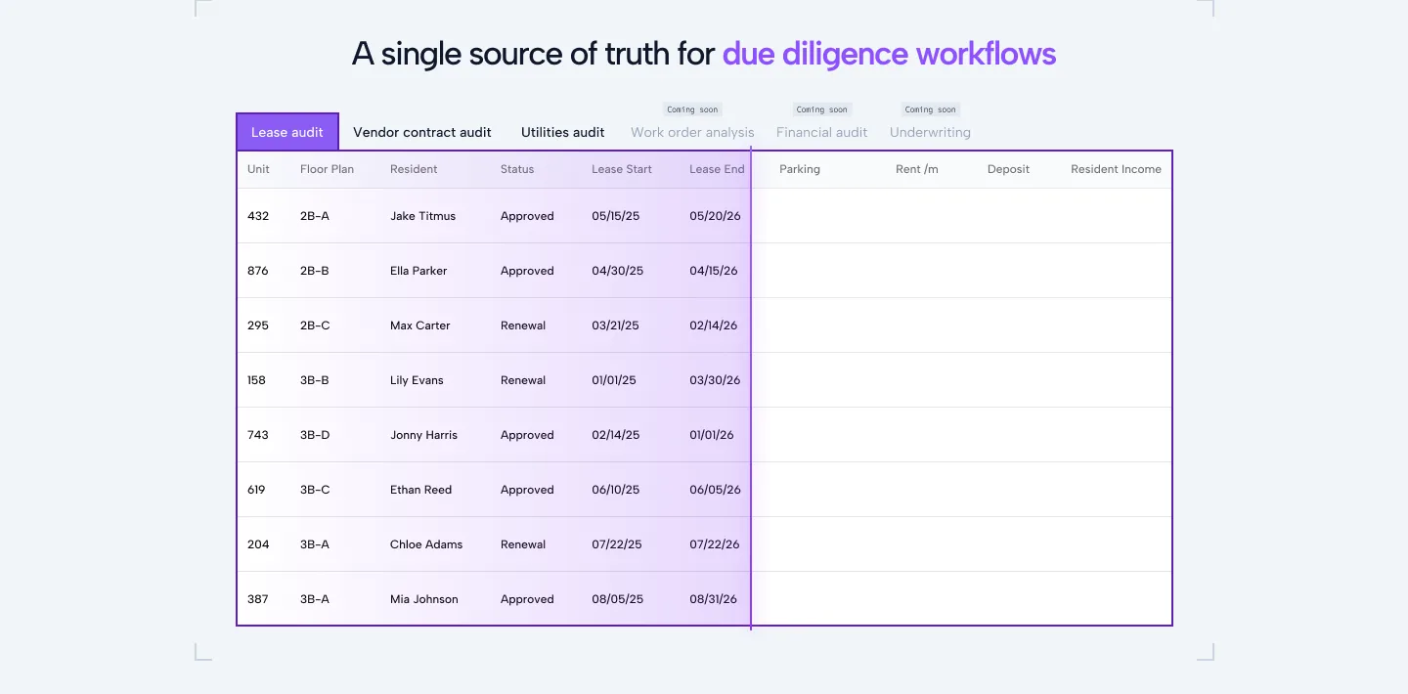Click floor plan 3B-D cell
The width and height of the screenshot is (1408, 694).
point(315,435)
